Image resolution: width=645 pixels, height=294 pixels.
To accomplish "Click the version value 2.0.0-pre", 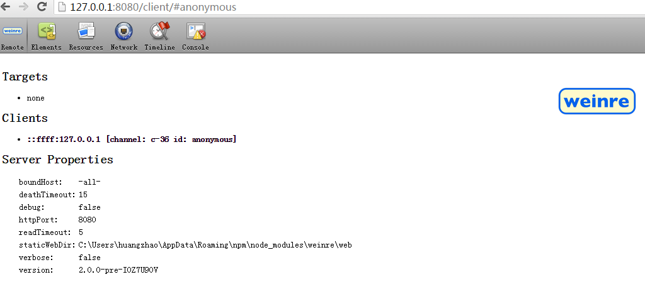I will [x=118, y=270].
